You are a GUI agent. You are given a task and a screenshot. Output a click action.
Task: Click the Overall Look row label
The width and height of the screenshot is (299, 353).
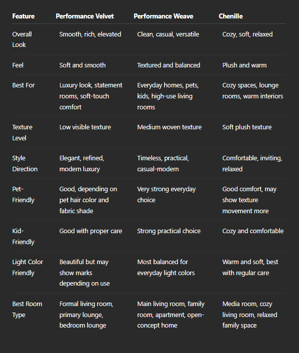pyautogui.click(x=22, y=39)
